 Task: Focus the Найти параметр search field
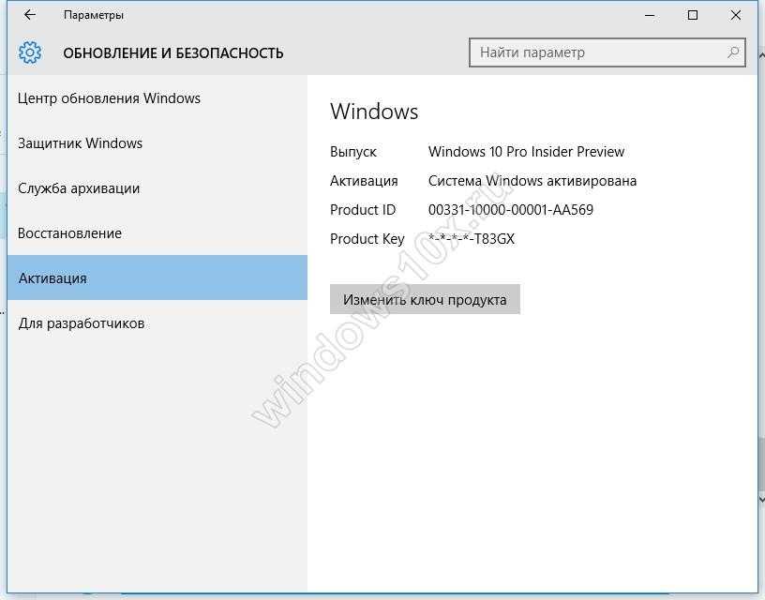click(x=600, y=52)
